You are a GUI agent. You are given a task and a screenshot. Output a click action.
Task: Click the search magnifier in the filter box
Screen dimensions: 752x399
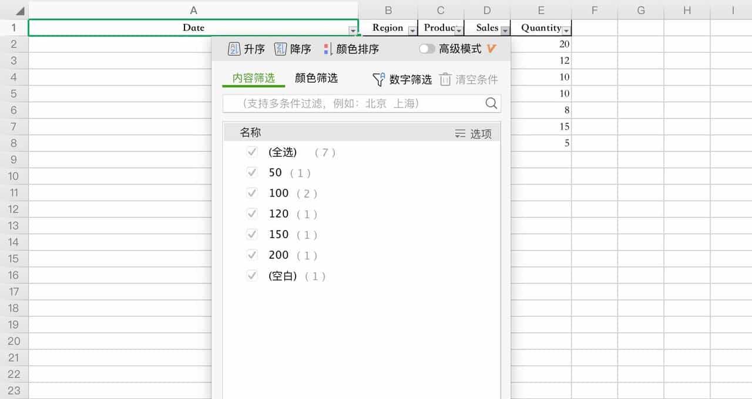click(491, 103)
